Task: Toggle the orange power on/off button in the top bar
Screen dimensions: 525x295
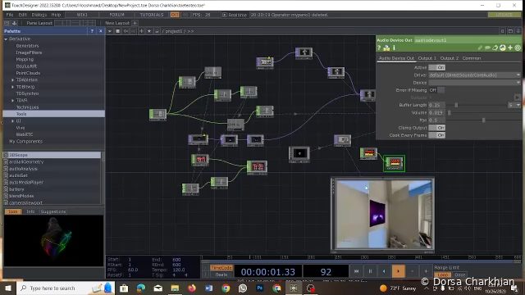Action: click(175, 15)
